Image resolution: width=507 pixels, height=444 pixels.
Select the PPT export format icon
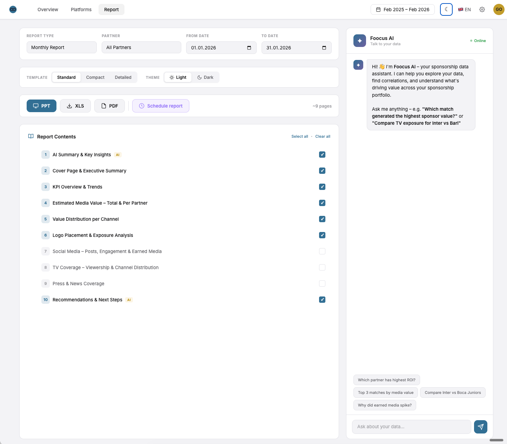pyautogui.click(x=36, y=105)
